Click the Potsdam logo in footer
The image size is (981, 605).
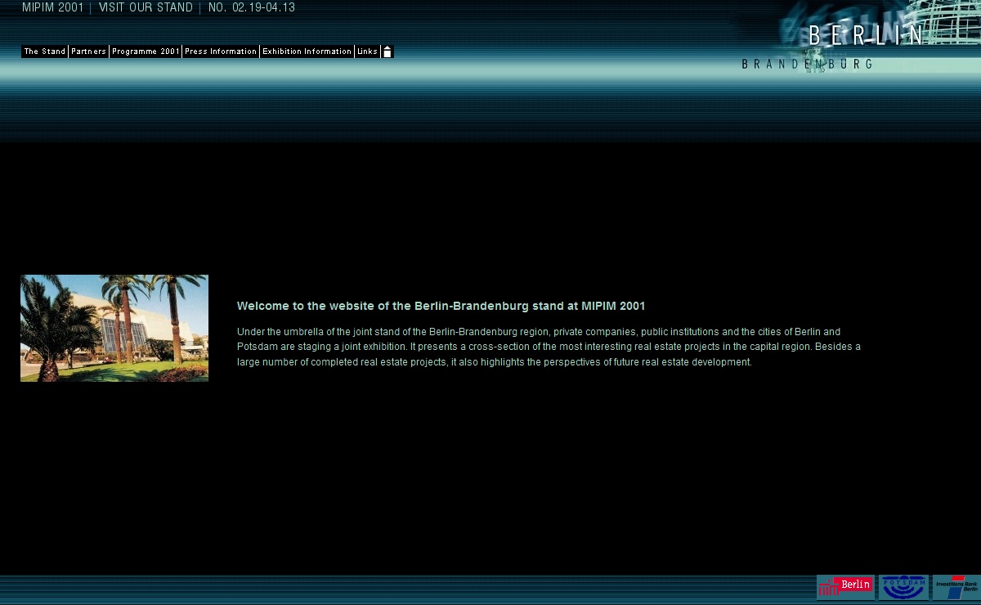[903, 586]
